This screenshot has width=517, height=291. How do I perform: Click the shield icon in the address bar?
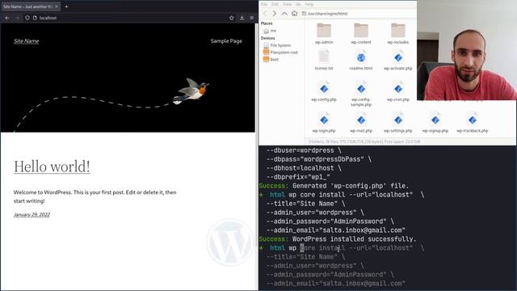pyautogui.click(x=27, y=18)
